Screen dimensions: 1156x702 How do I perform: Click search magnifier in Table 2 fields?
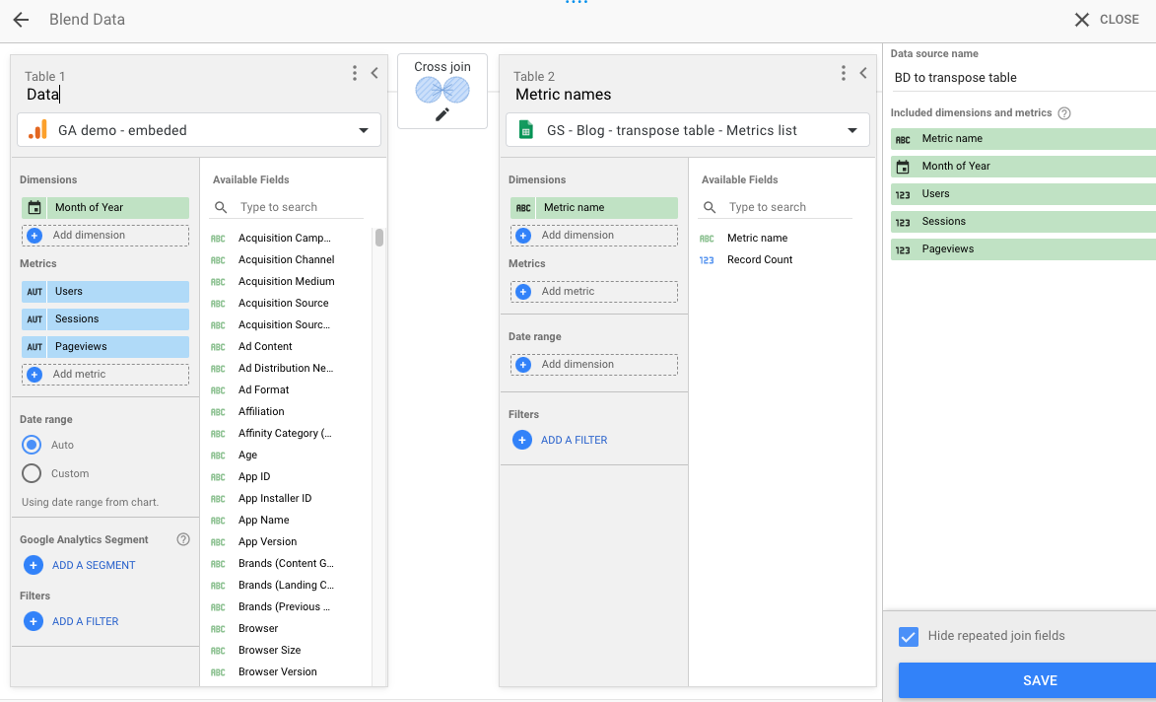coord(710,208)
